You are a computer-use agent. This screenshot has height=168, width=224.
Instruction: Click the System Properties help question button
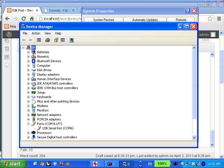click(x=188, y=11)
